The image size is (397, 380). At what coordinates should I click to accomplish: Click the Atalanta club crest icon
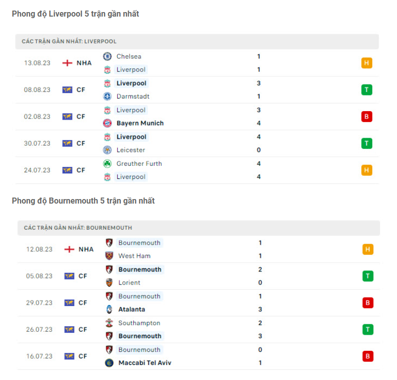pos(109,309)
